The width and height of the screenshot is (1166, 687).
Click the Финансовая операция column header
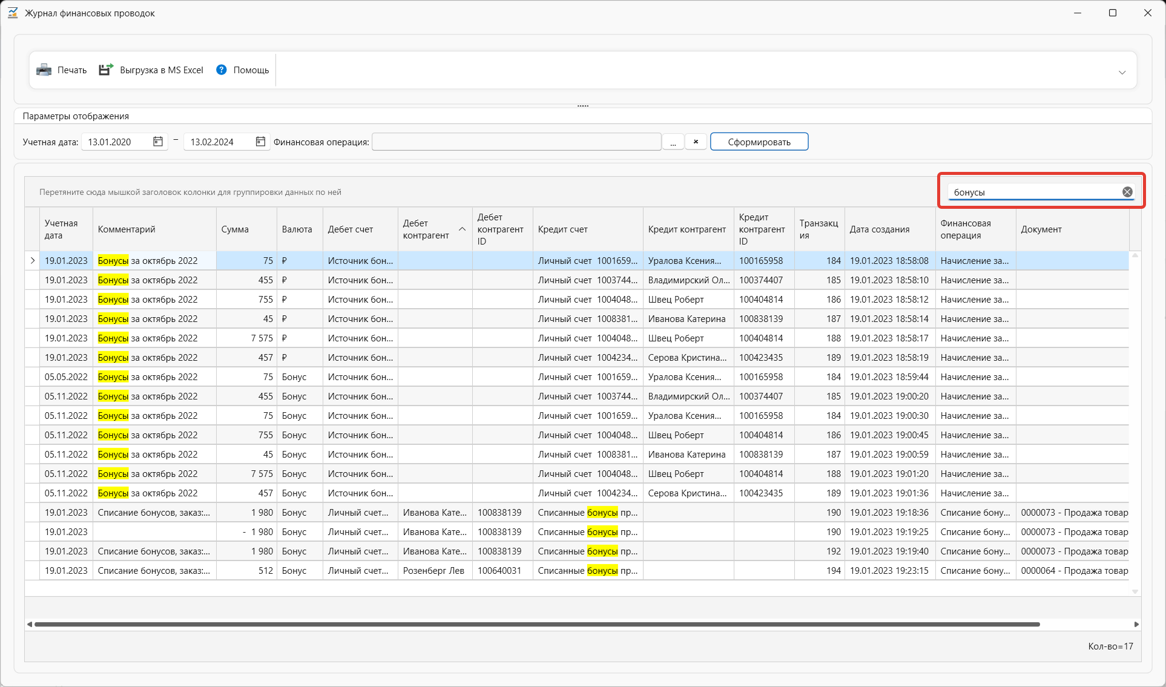[975, 229]
